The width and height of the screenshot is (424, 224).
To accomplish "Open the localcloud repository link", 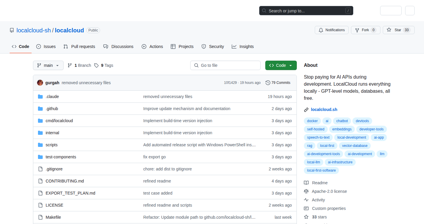I will pos(69,30).
